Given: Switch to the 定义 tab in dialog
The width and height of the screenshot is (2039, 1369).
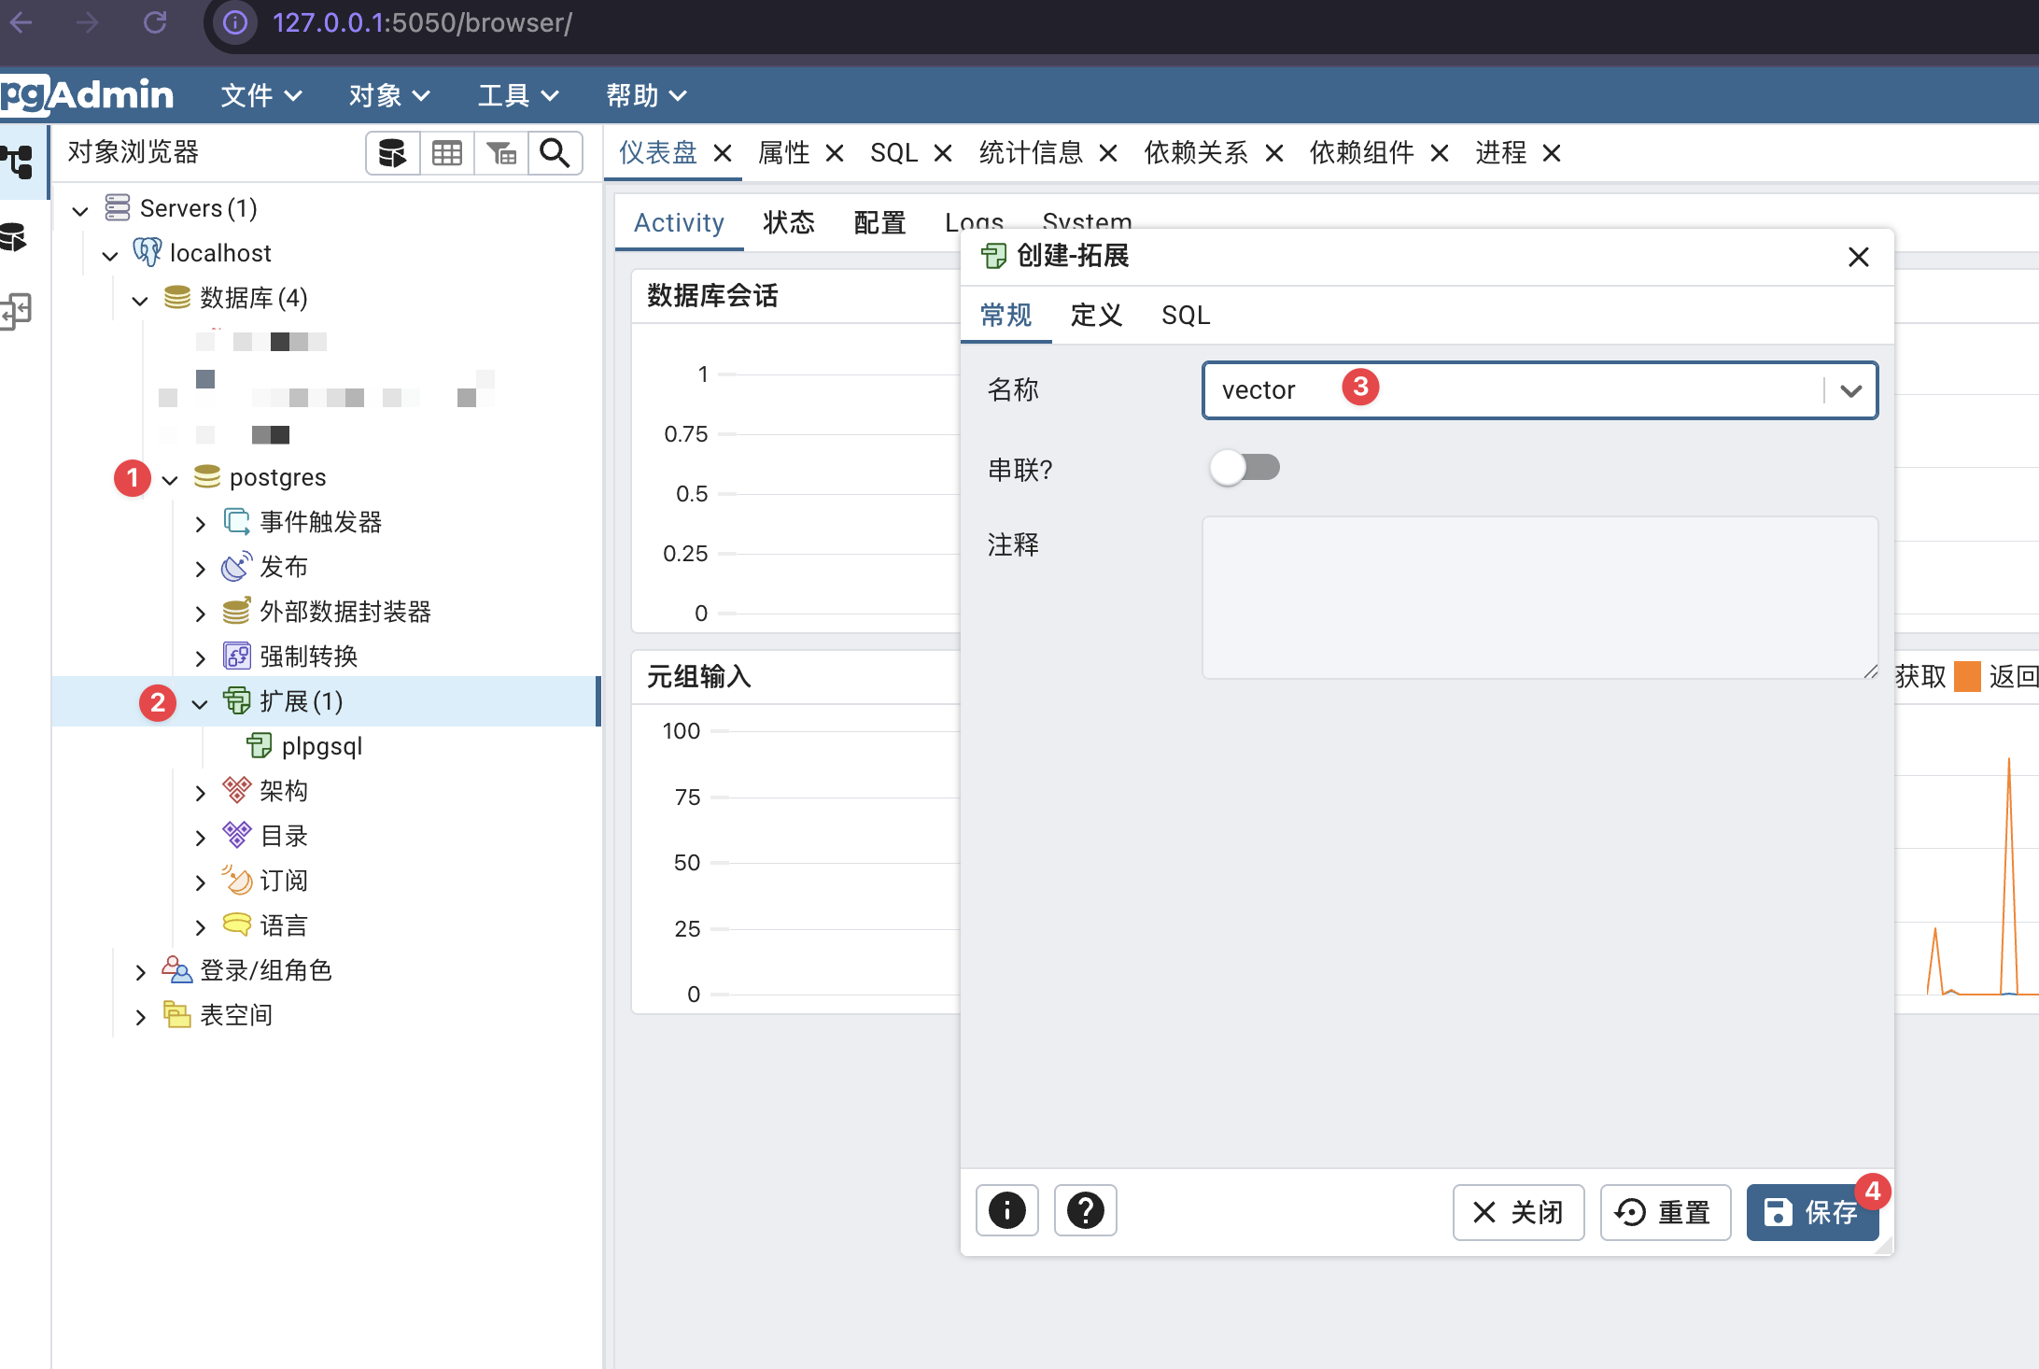Looking at the screenshot, I should click(1096, 316).
